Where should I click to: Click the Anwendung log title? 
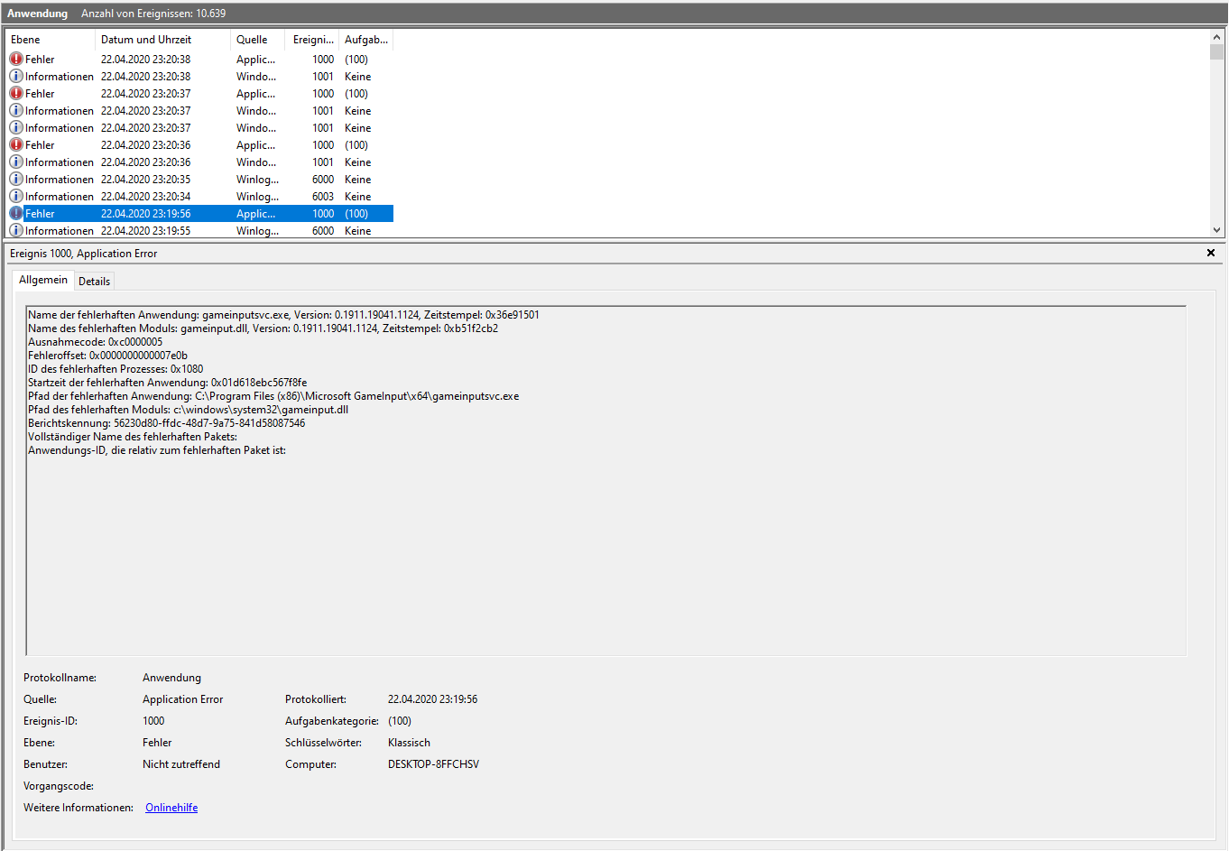click(x=37, y=14)
